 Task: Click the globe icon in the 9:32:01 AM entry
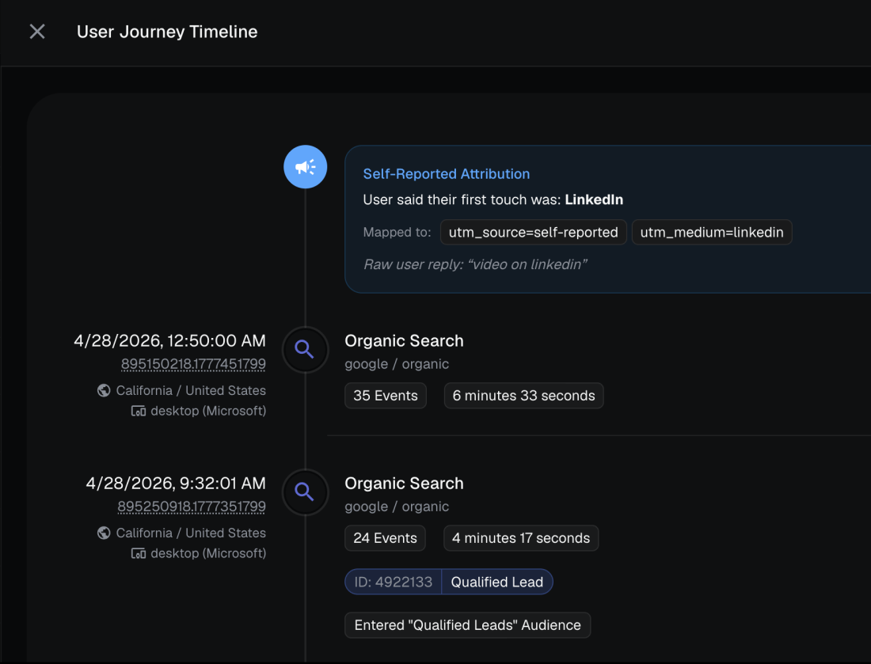tap(104, 533)
